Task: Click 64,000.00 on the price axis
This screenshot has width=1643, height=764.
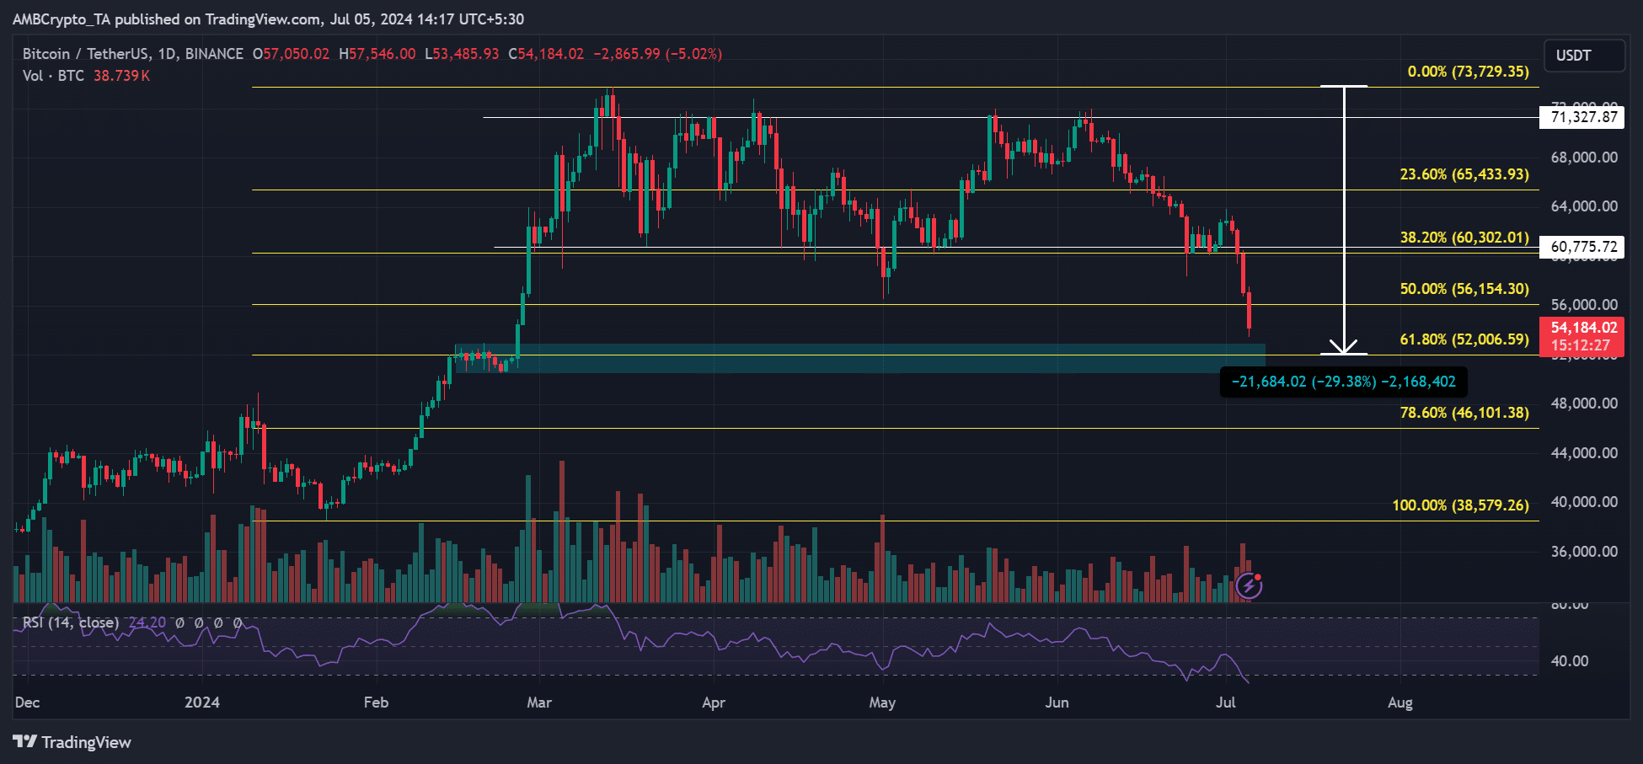Action: pos(1584,206)
